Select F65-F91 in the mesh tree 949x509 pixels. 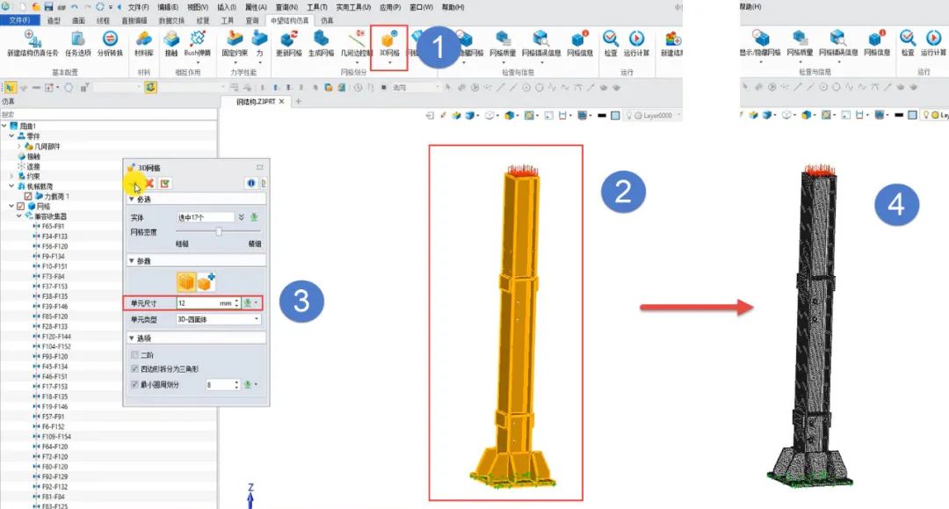pyautogui.click(x=54, y=226)
